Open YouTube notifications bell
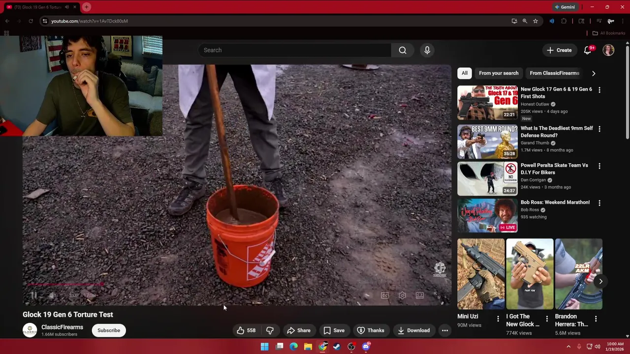Screen dimensions: 630x354 588,50
